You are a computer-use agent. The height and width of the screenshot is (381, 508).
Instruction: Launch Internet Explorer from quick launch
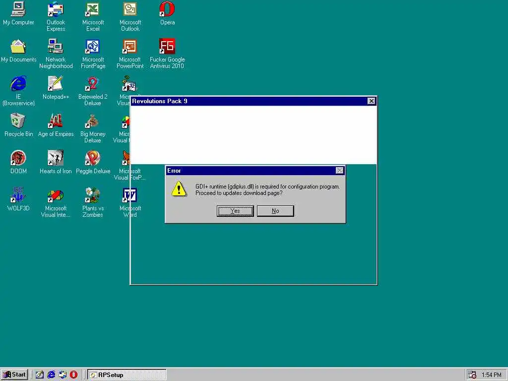point(51,375)
